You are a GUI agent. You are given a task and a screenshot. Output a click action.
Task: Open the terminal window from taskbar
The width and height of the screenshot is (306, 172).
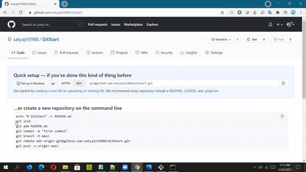(173, 167)
